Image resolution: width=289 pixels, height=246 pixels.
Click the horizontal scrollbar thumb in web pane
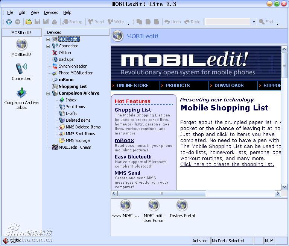pyautogui.click(x=162, y=193)
